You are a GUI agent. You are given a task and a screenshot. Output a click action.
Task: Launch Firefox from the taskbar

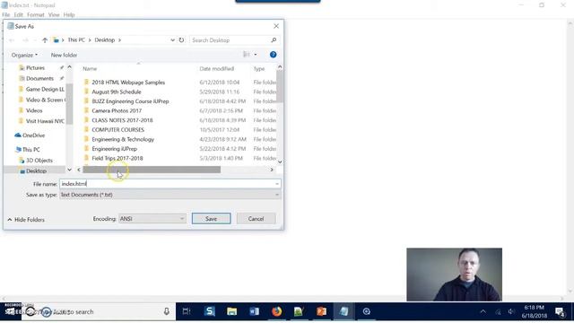click(x=277, y=311)
